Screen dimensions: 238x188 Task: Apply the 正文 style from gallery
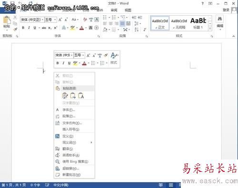tap(160, 23)
